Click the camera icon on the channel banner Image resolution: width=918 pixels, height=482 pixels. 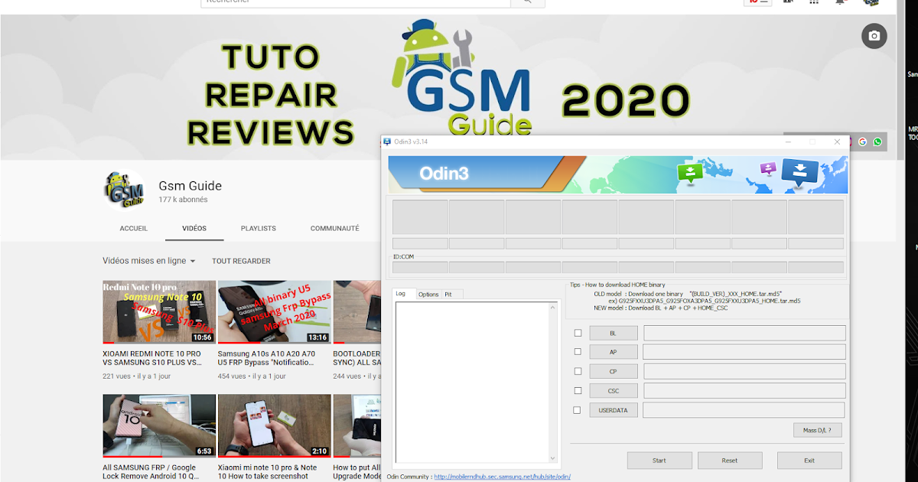874,36
